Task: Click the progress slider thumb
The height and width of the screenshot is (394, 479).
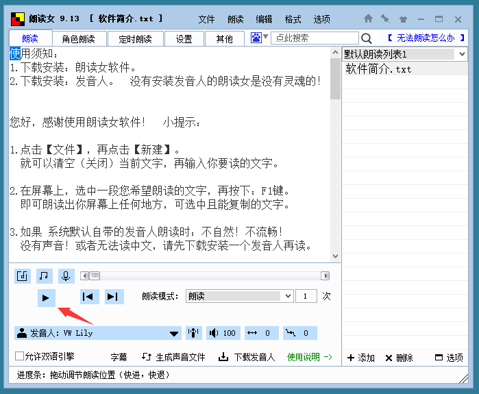Action: [95, 275]
